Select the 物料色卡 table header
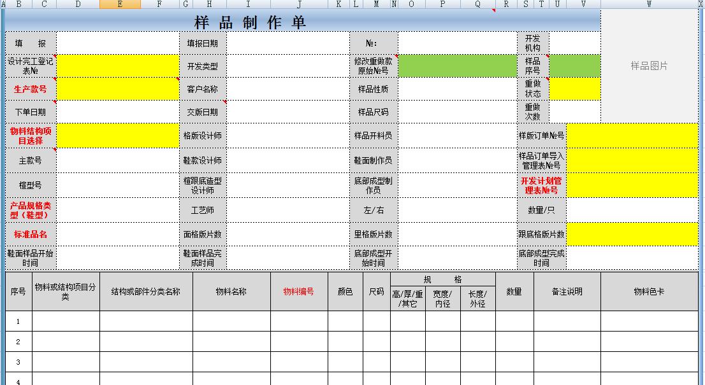This screenshot has height=385, width=705. pos(649,291)
